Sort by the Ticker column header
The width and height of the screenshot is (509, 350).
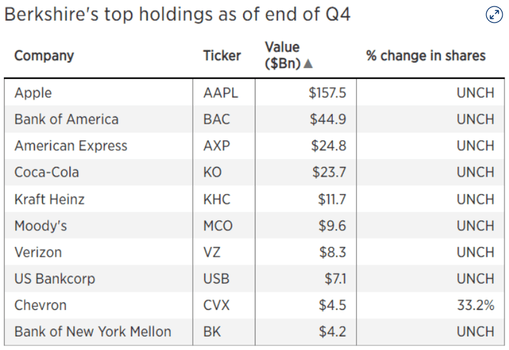point(222,56)
